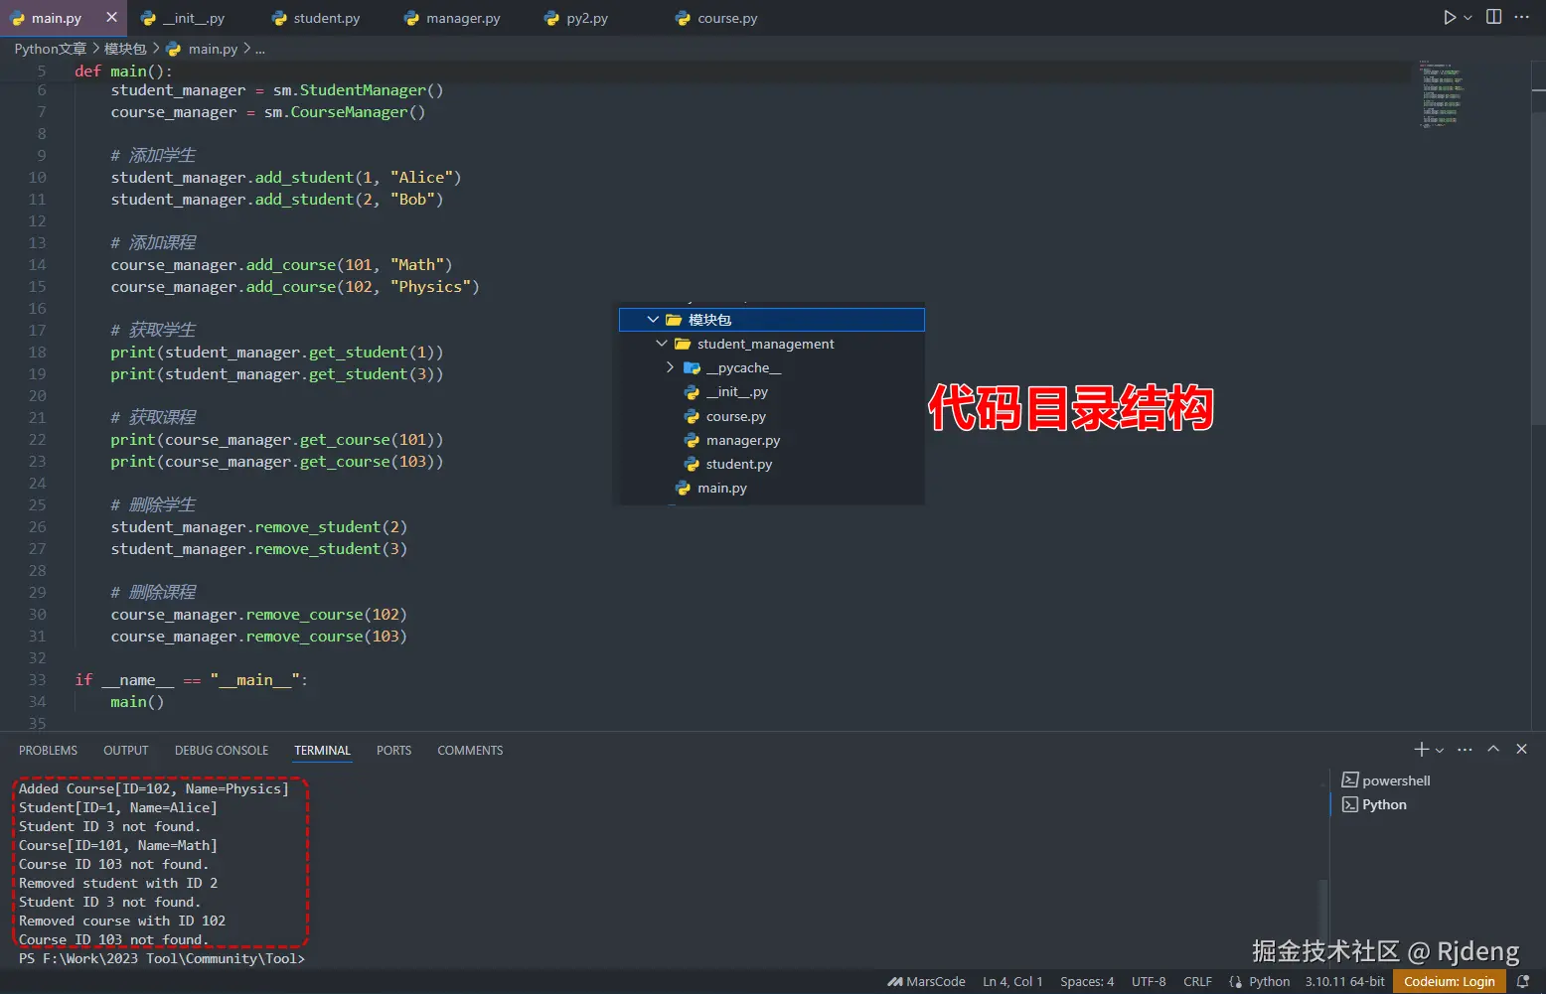Click 模块包 breadcrumb segment
Image resolution: width=1546 pixels, height=994 pixels.
pos(125,49)
